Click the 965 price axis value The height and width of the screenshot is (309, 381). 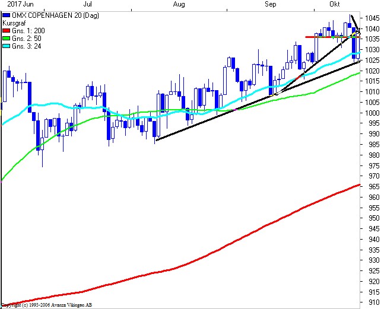point(374,187)
